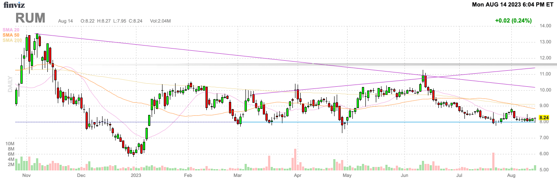This screenshot has width=557, height=183.
Task: Click the 14.00 price axis label
Action: click(x=545, y=26)
